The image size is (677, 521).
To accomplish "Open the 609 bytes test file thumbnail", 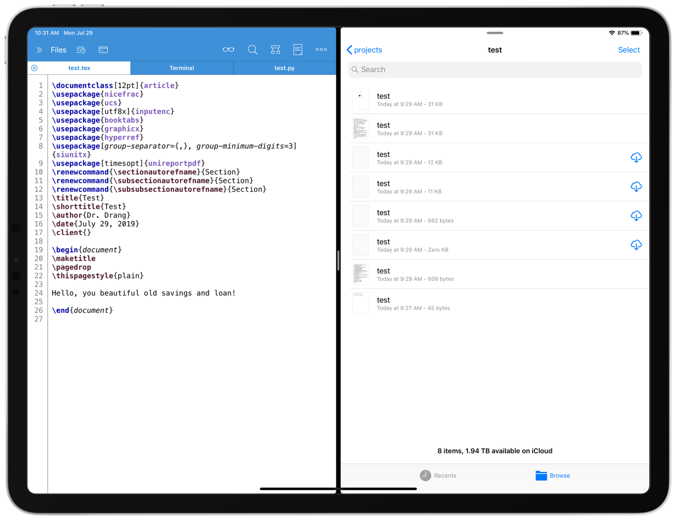I will 361,274.
